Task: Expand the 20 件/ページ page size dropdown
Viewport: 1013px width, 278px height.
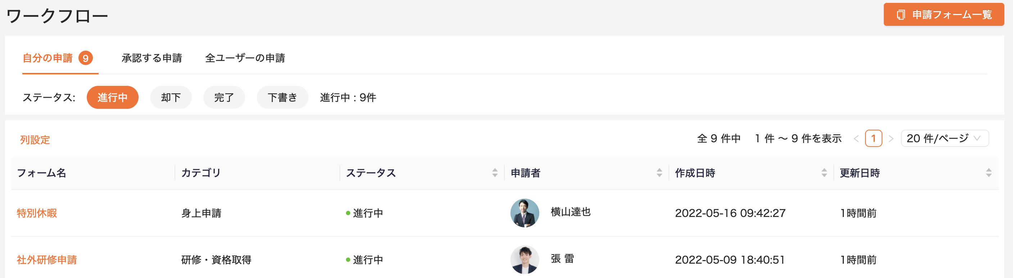Action: (944, 138)
